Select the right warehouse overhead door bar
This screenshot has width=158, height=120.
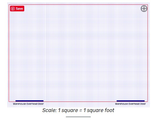coord(131,101)
